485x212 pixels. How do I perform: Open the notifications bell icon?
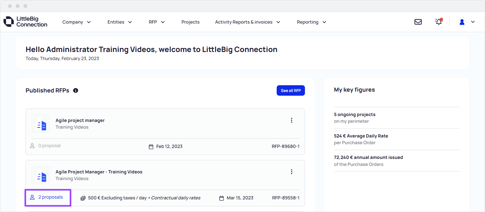(439, 22)
